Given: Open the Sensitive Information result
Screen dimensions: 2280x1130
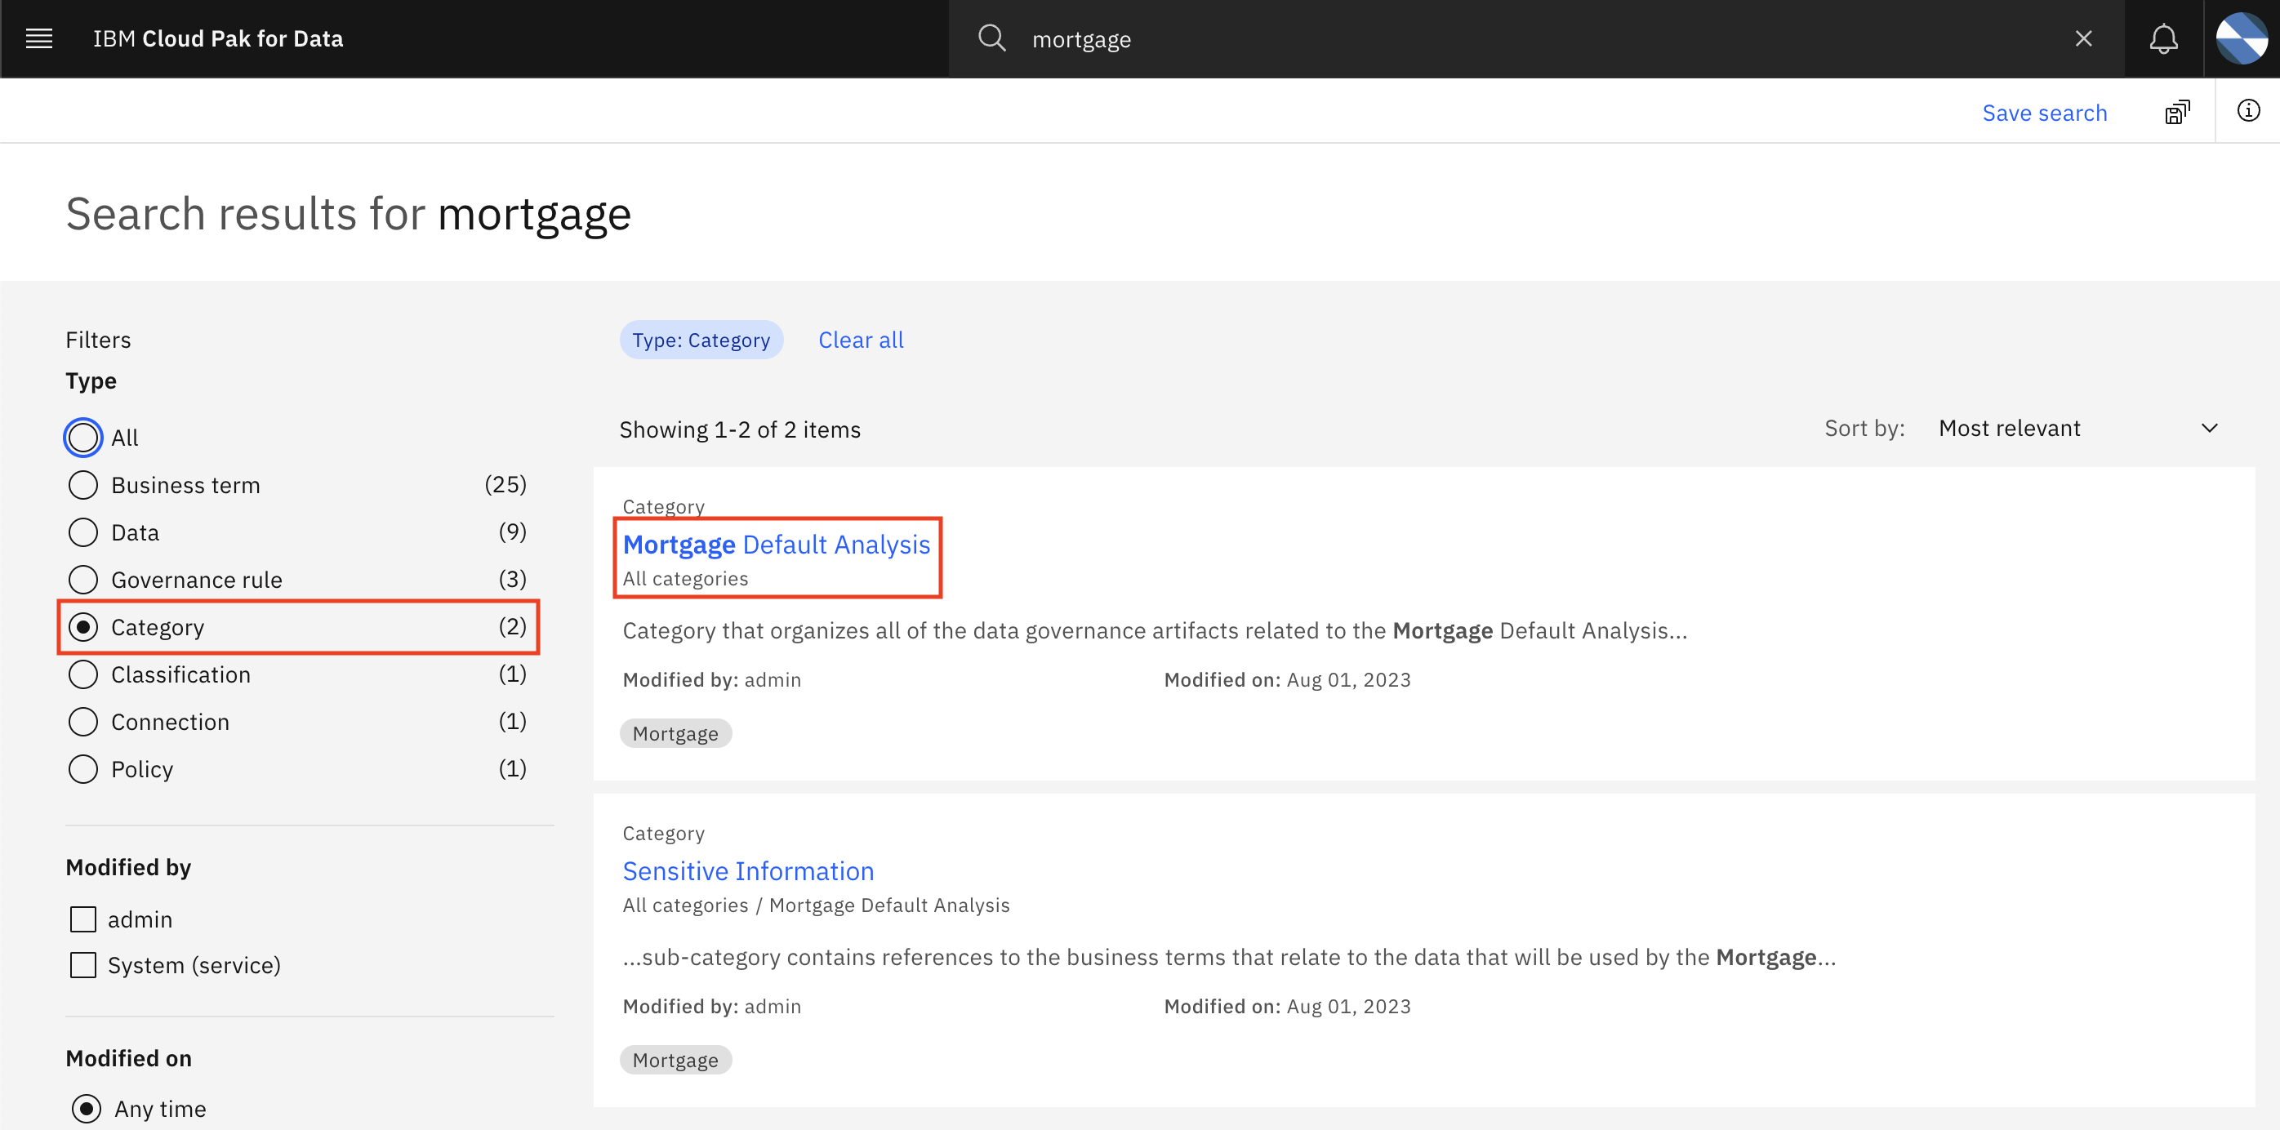Looking at the screenshot, I should (x=748, y=870).
